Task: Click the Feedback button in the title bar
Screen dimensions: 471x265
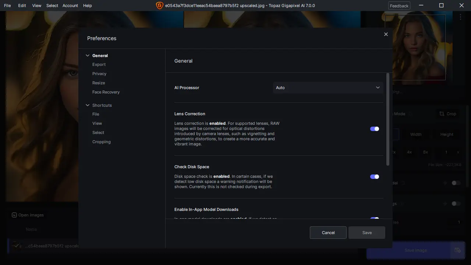Action: click(x=399, y=6)
